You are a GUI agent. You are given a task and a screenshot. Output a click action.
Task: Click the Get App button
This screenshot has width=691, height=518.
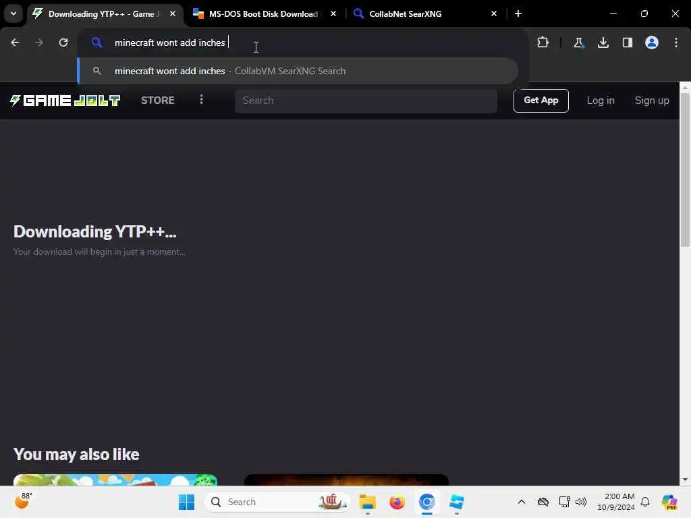(541, 100)
